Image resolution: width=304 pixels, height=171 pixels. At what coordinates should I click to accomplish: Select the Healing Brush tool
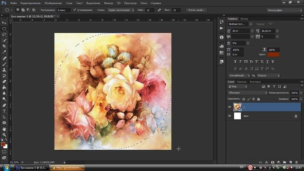4,58
